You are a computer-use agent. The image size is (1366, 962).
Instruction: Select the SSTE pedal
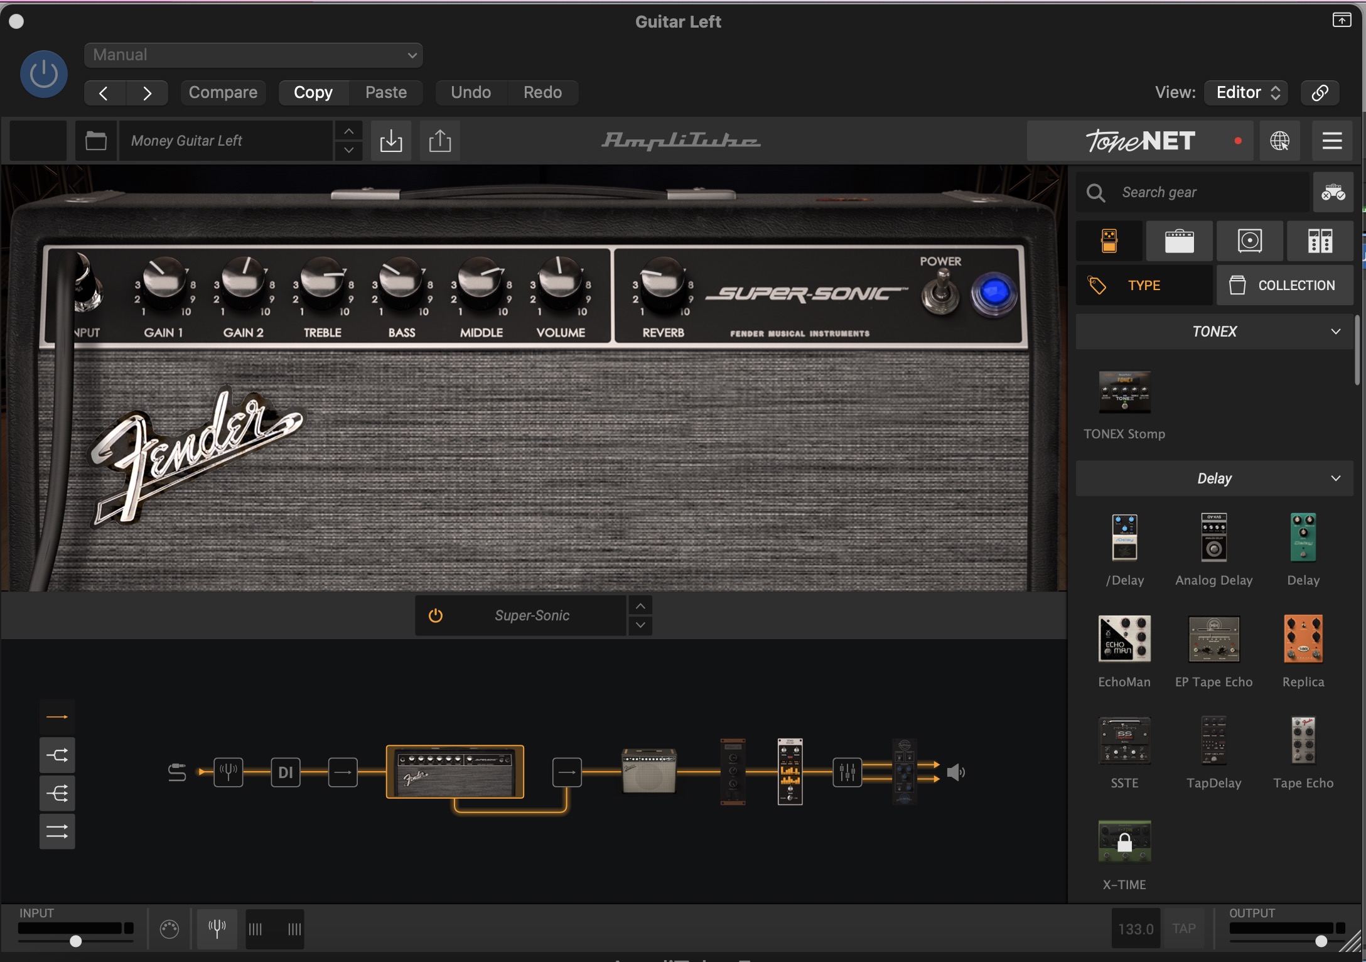[1124, 740]
